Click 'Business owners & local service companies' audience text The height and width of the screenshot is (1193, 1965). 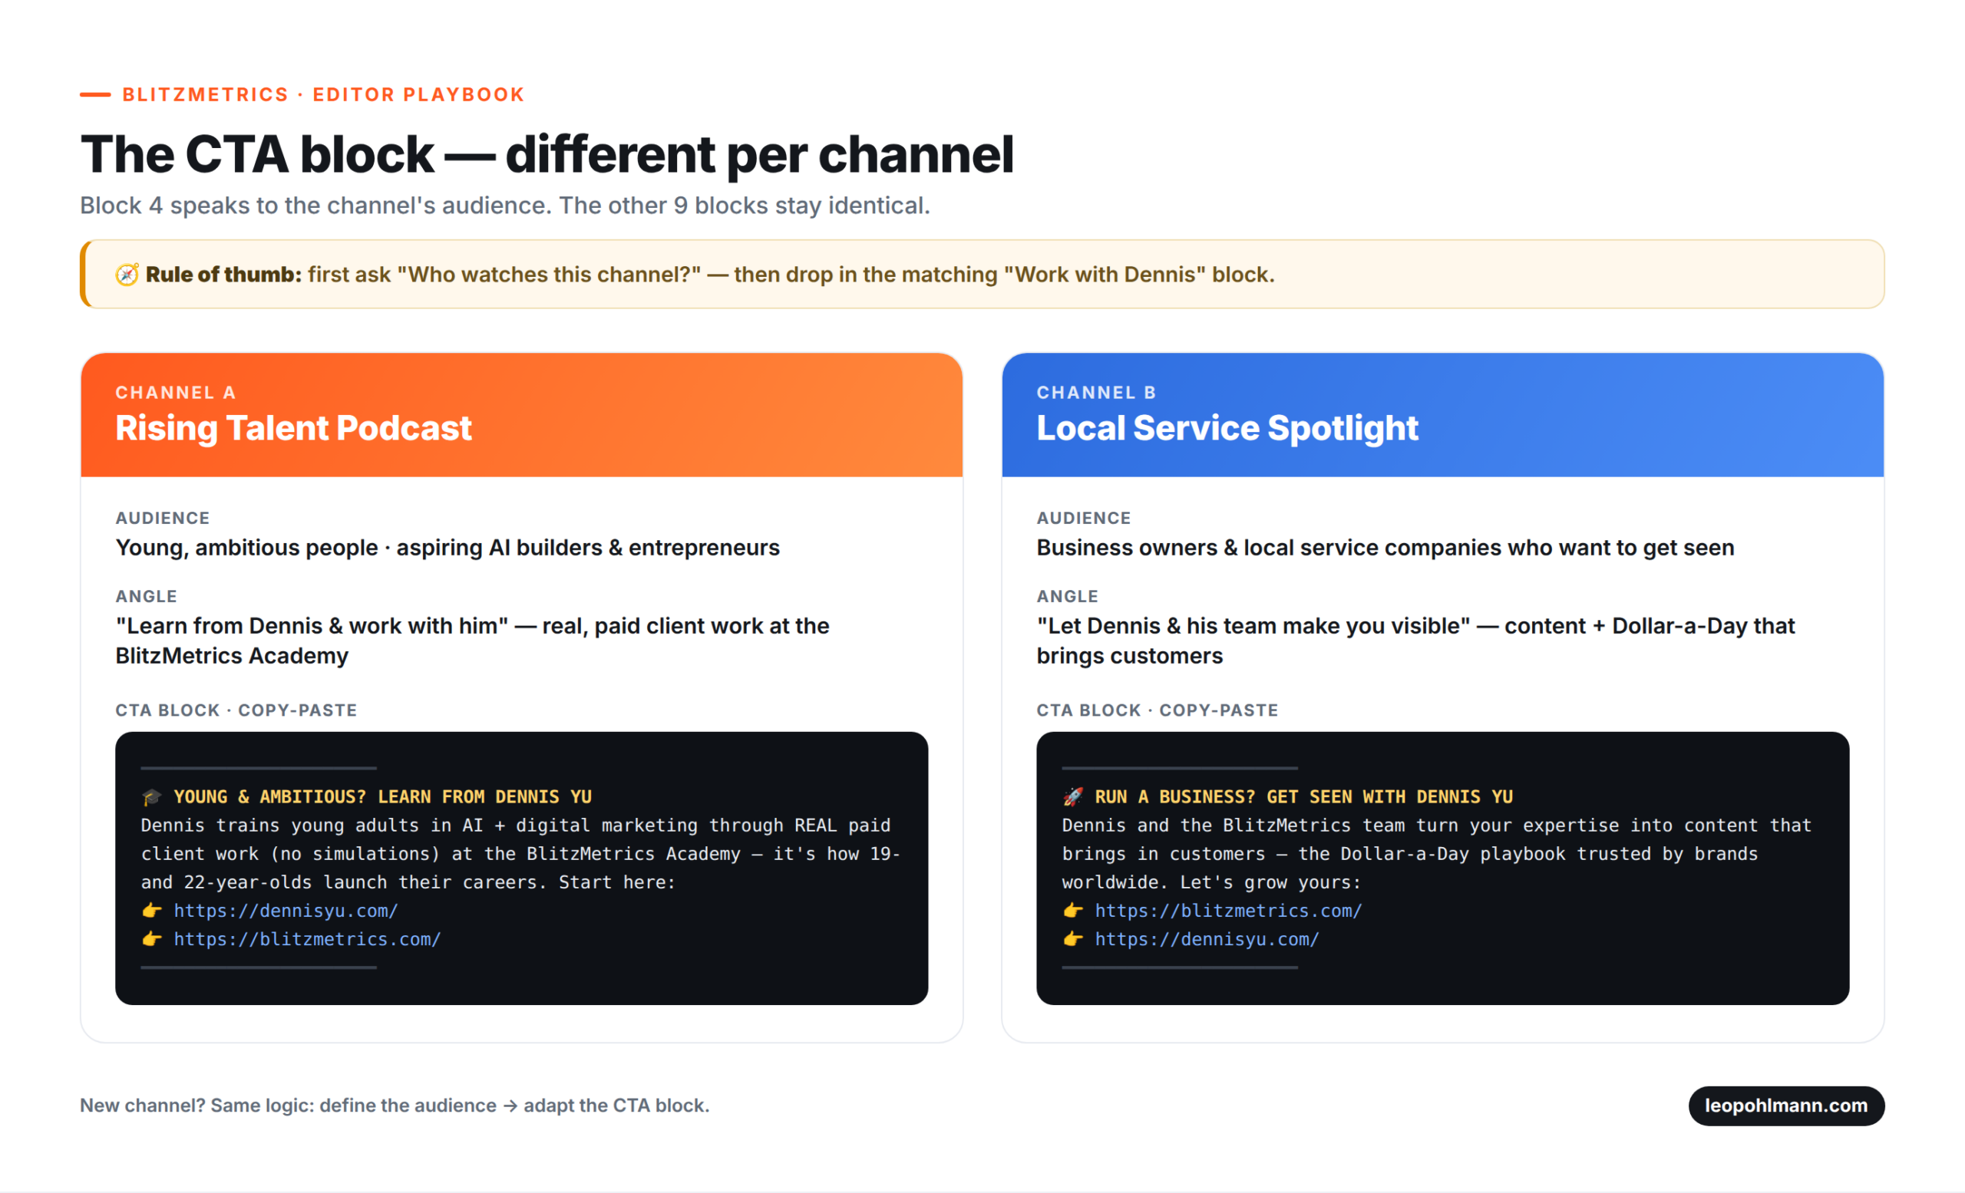(x=1385, y=549)
